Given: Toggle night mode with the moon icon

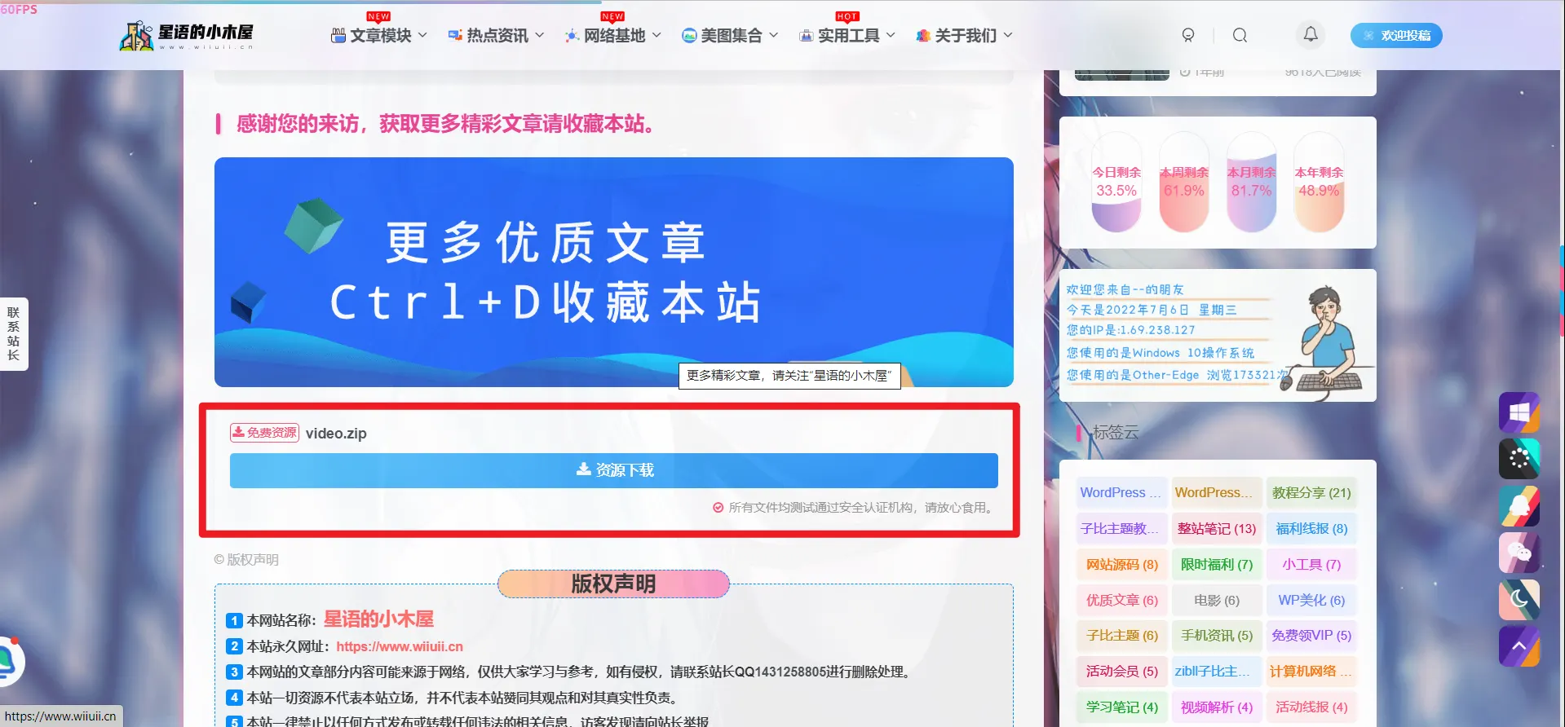Looking at the screenshot, I should (x=1519, y=600).
